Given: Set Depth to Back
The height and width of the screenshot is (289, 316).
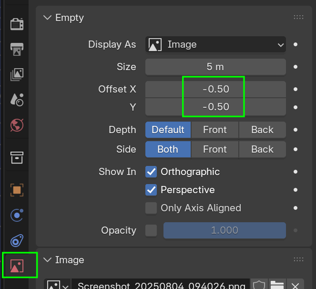Looking at the screenshot, I should tap(262, 130).
